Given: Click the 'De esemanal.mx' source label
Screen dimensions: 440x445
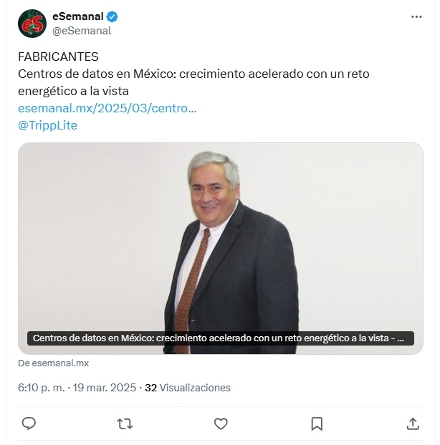Looking at the screenshot, I should tap(54, 363).
